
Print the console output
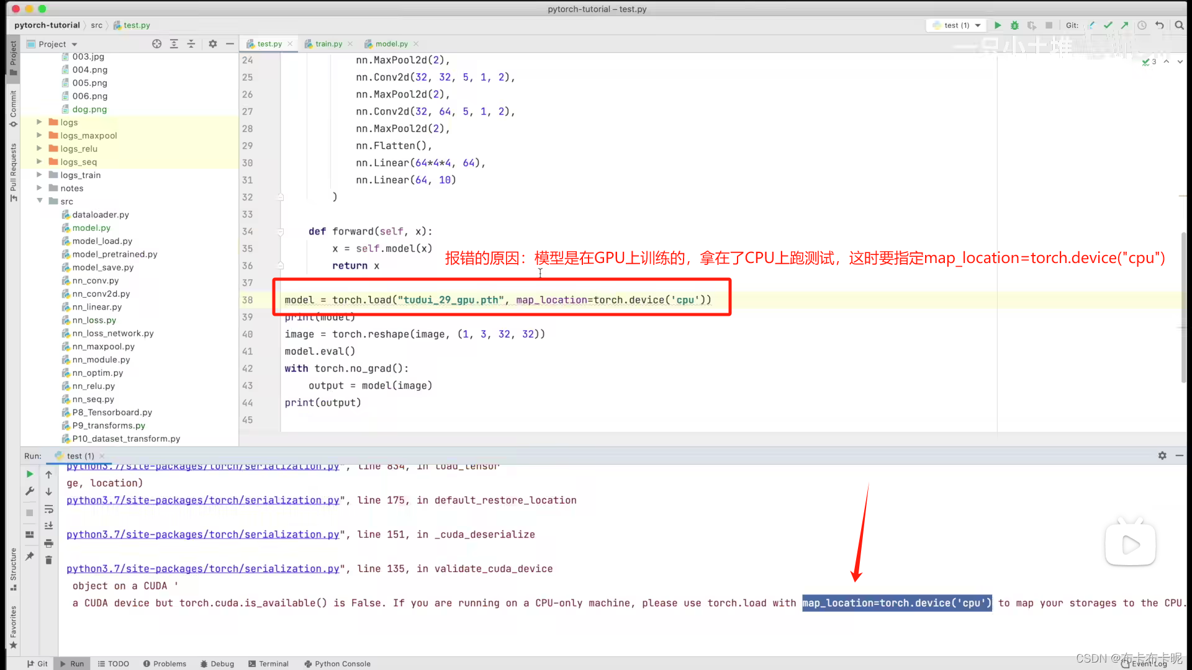tap(48, 543)
